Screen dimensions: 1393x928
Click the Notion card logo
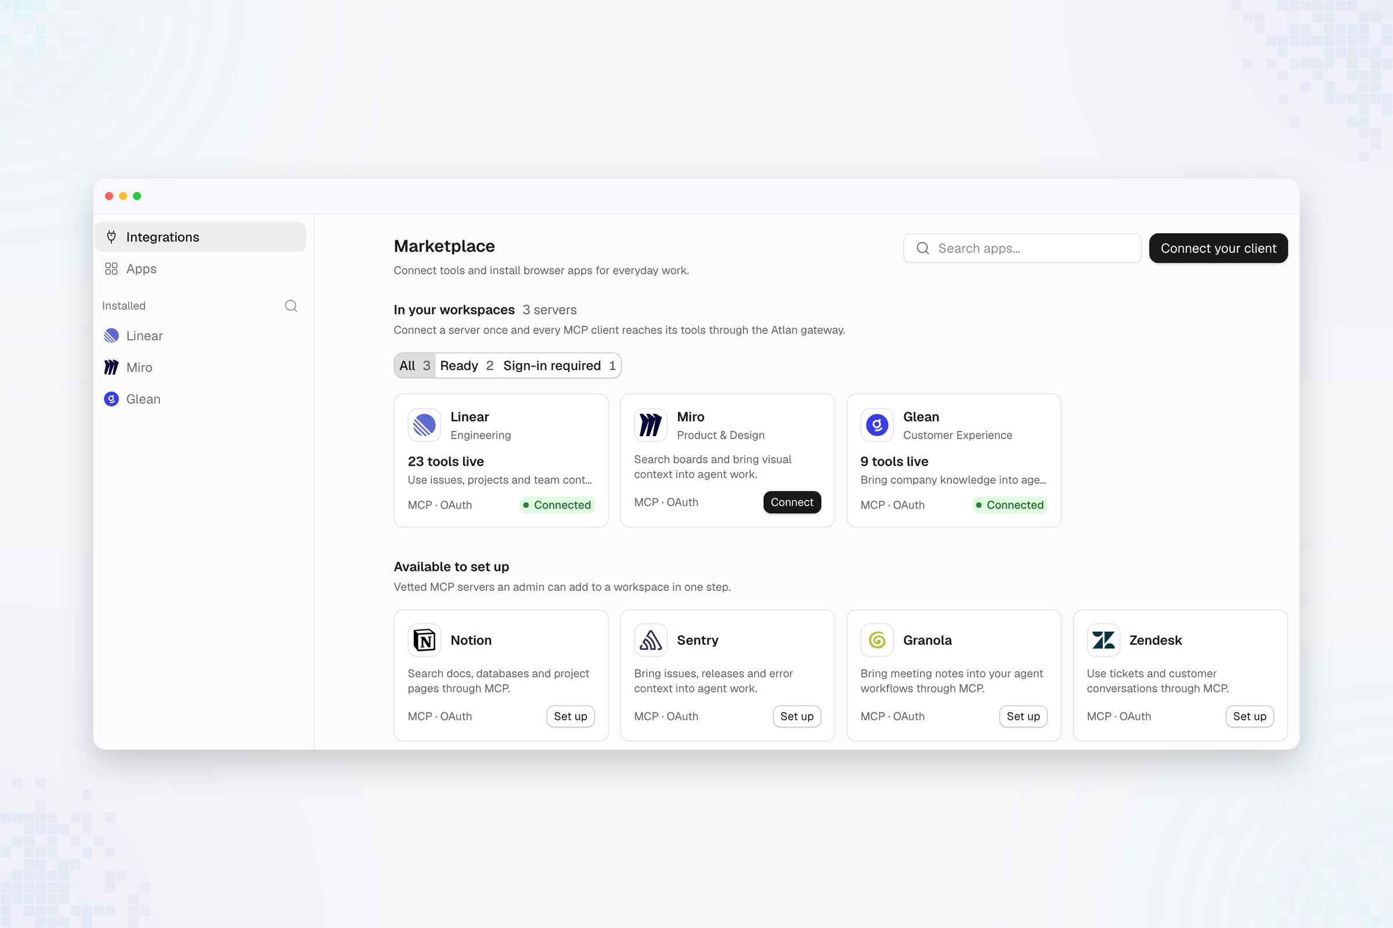[424, 640]
